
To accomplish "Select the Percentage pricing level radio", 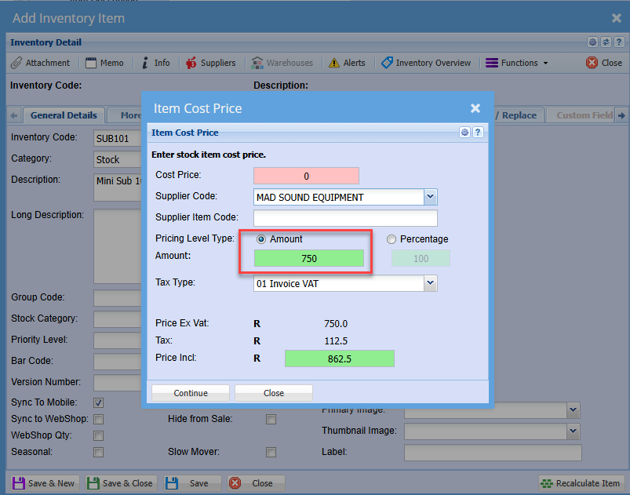I will click(391, 239).
